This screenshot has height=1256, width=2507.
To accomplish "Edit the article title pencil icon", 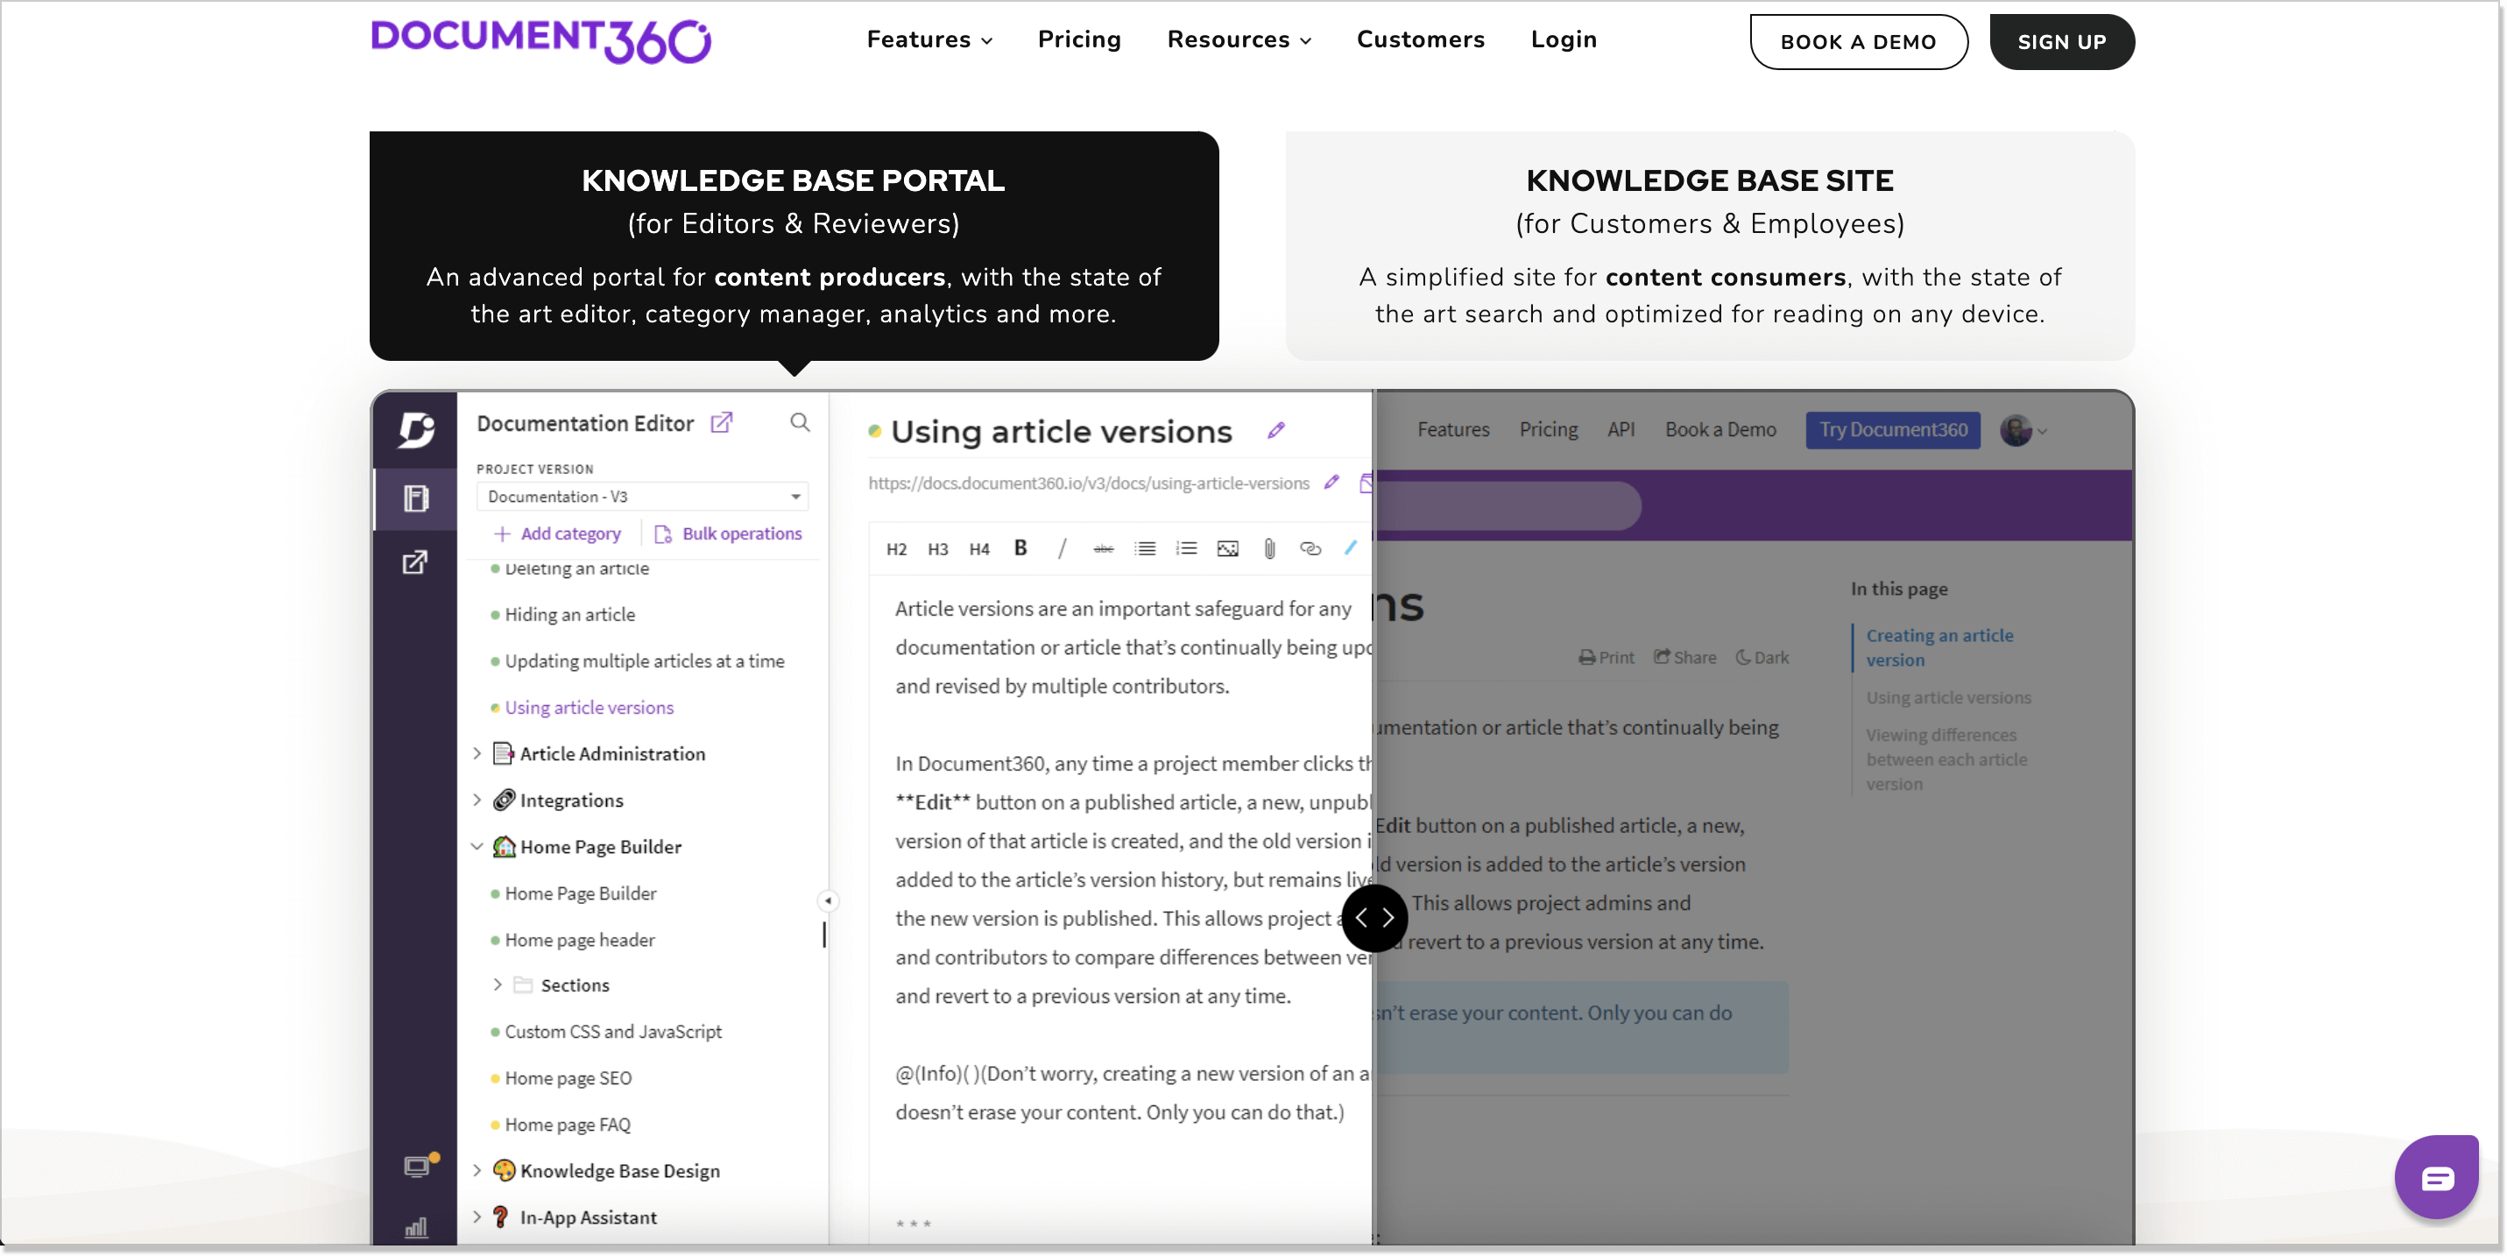I will coord(1276,431).
